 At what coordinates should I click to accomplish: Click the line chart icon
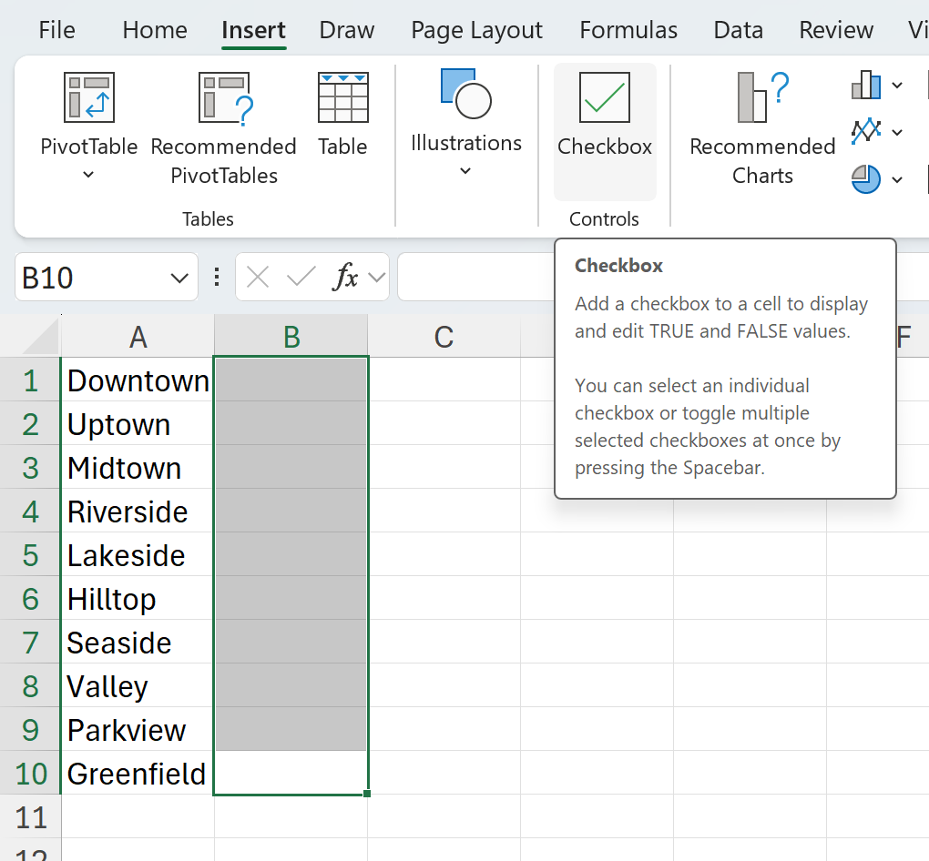(x=866, y=132)
